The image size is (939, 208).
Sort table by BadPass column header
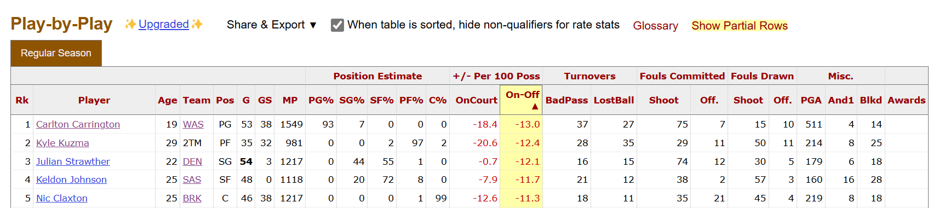tap(566, 100)
